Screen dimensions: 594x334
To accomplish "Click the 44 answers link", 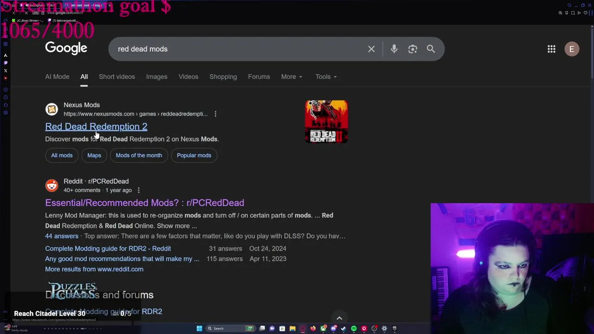I will (62, 236).
